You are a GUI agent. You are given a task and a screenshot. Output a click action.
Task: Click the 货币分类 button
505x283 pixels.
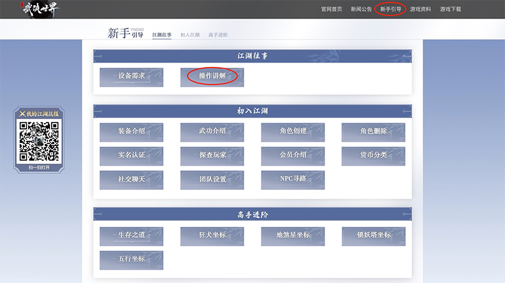373,156
